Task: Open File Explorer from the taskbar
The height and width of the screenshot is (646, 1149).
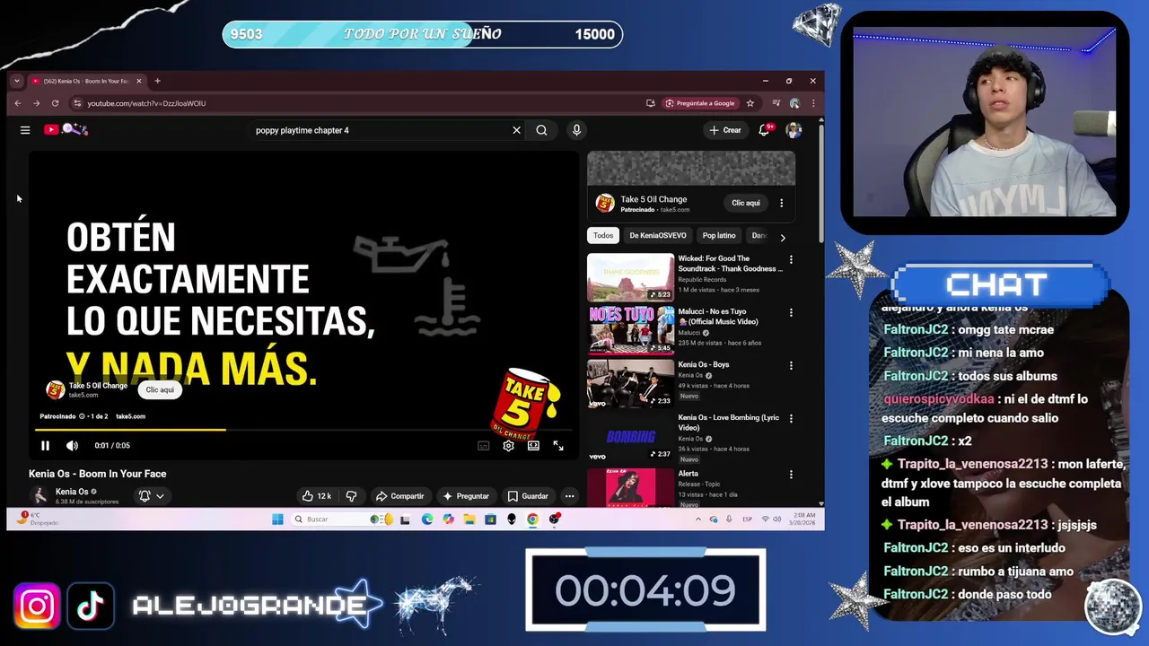Action: click(x=469, y=519)
